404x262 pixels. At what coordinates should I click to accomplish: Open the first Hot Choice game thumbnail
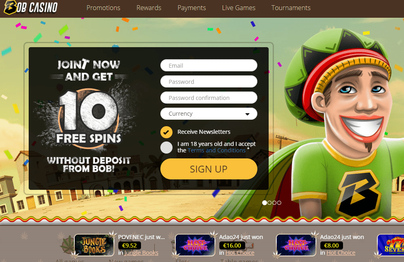(x=195, y=245)
